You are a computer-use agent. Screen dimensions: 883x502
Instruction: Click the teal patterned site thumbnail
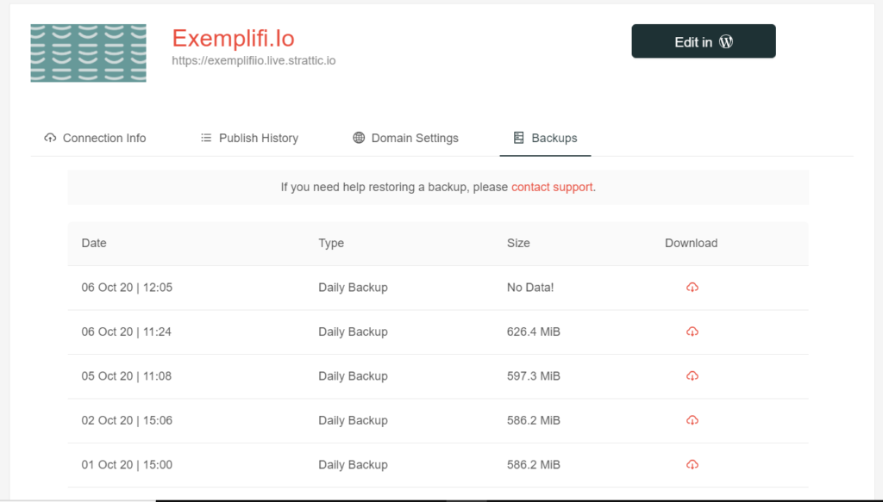click(89, 53)
